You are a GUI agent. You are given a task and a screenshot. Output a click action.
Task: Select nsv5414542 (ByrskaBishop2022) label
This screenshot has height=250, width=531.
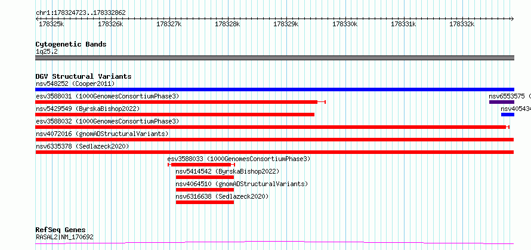click(227, 171)
